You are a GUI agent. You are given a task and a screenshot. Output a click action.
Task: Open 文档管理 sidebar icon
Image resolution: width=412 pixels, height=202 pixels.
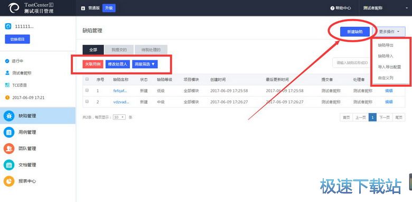point(9,165)
